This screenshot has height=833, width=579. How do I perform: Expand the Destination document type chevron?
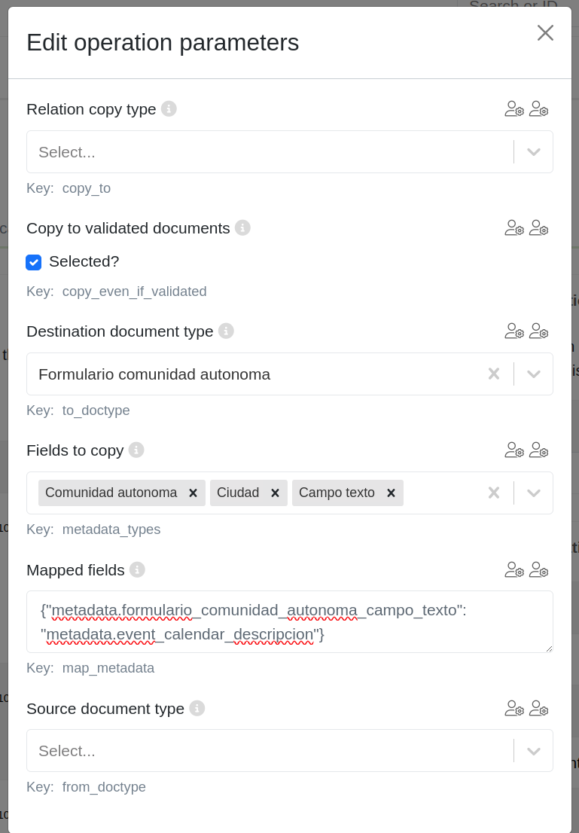[x=534, y=374]
